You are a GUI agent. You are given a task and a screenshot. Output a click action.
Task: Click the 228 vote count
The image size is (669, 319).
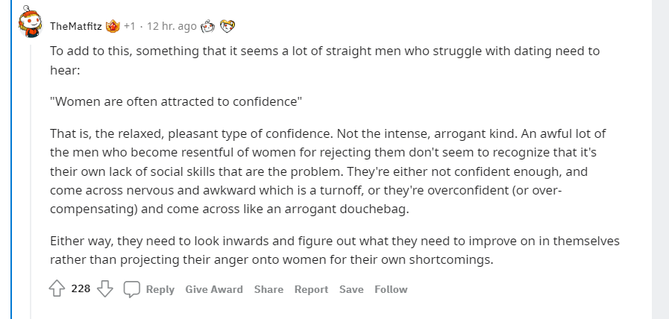[81, 288]
